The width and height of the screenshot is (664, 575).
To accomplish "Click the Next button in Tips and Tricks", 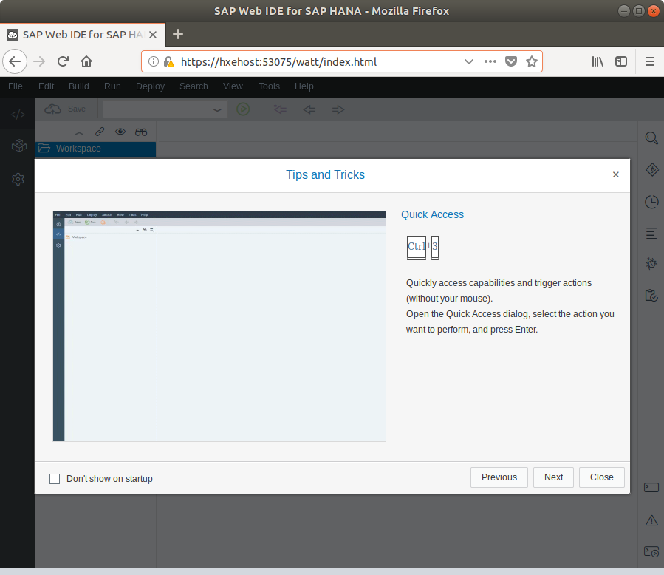I will click(x=553, y=477).
